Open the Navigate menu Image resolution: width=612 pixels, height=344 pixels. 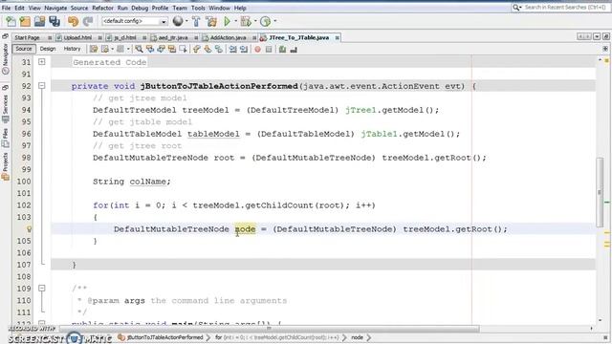[55, 8]
